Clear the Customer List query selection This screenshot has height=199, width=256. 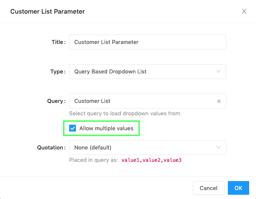(x=219, y=101)
